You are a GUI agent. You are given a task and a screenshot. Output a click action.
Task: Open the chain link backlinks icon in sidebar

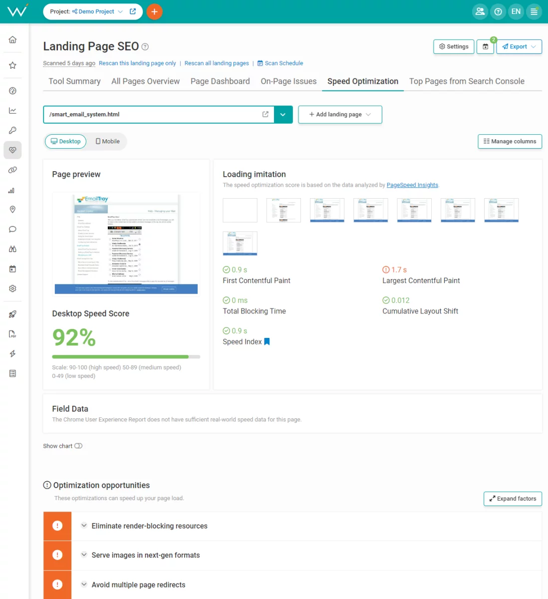[12, 170]
